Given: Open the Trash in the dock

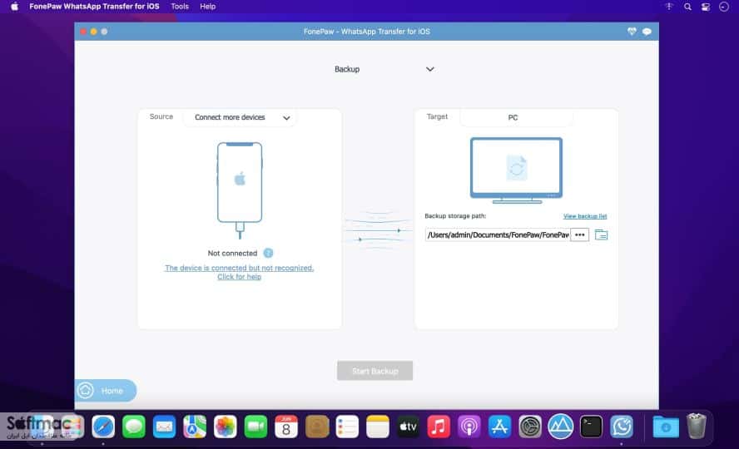Looking at the screenshot, I should (x=696, y=426).
